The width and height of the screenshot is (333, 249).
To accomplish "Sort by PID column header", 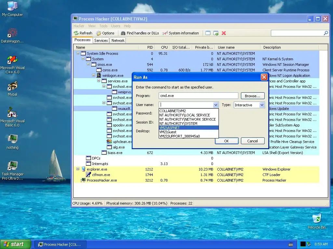I will (147, 47).
